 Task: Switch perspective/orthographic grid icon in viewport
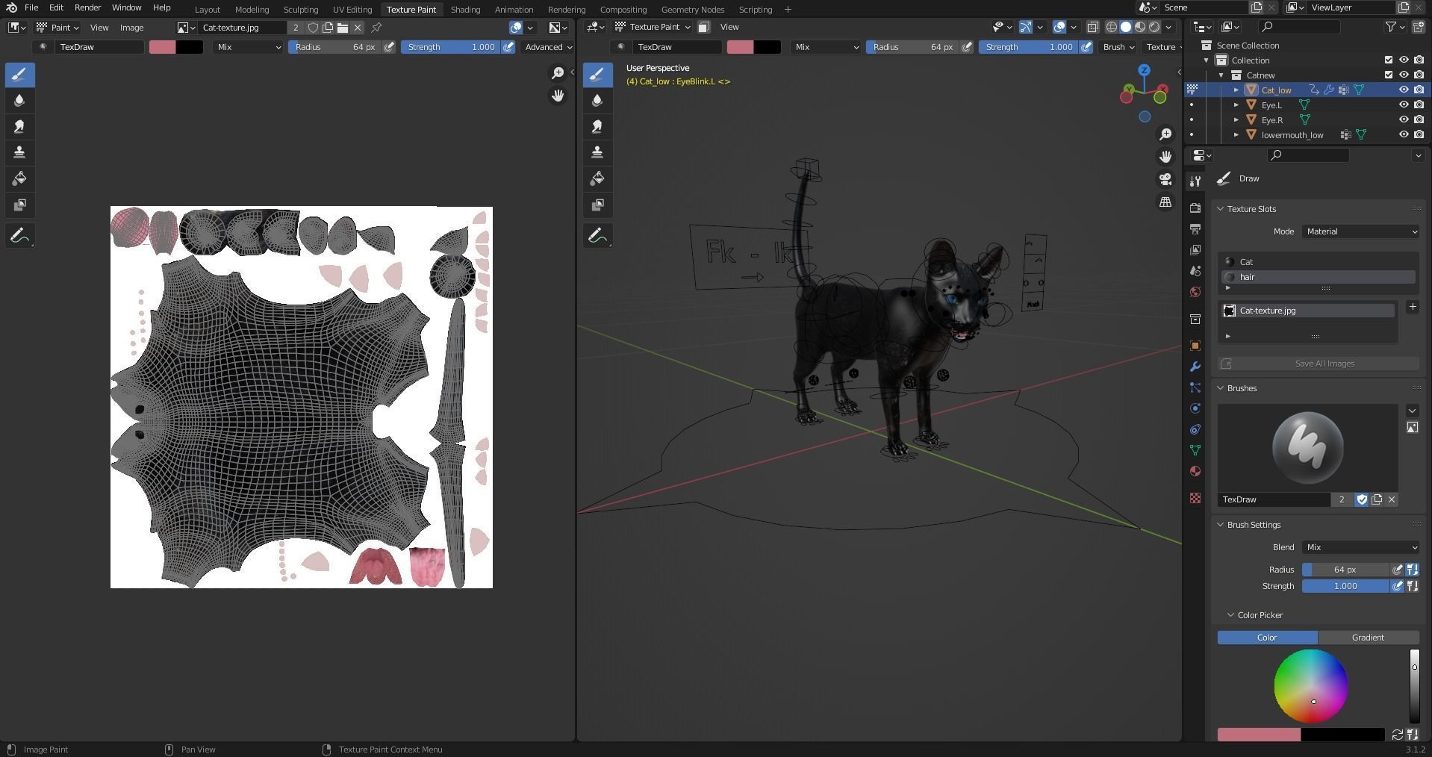pos(1165,202)
